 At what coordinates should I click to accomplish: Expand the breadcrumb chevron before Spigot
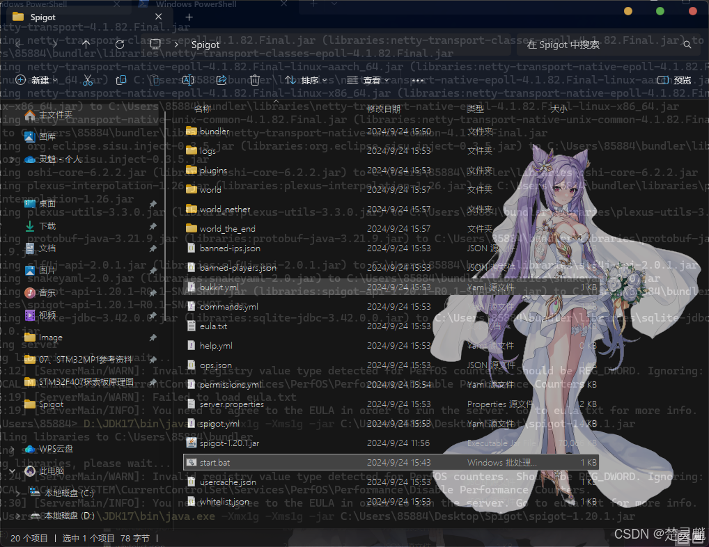point(176,45)
